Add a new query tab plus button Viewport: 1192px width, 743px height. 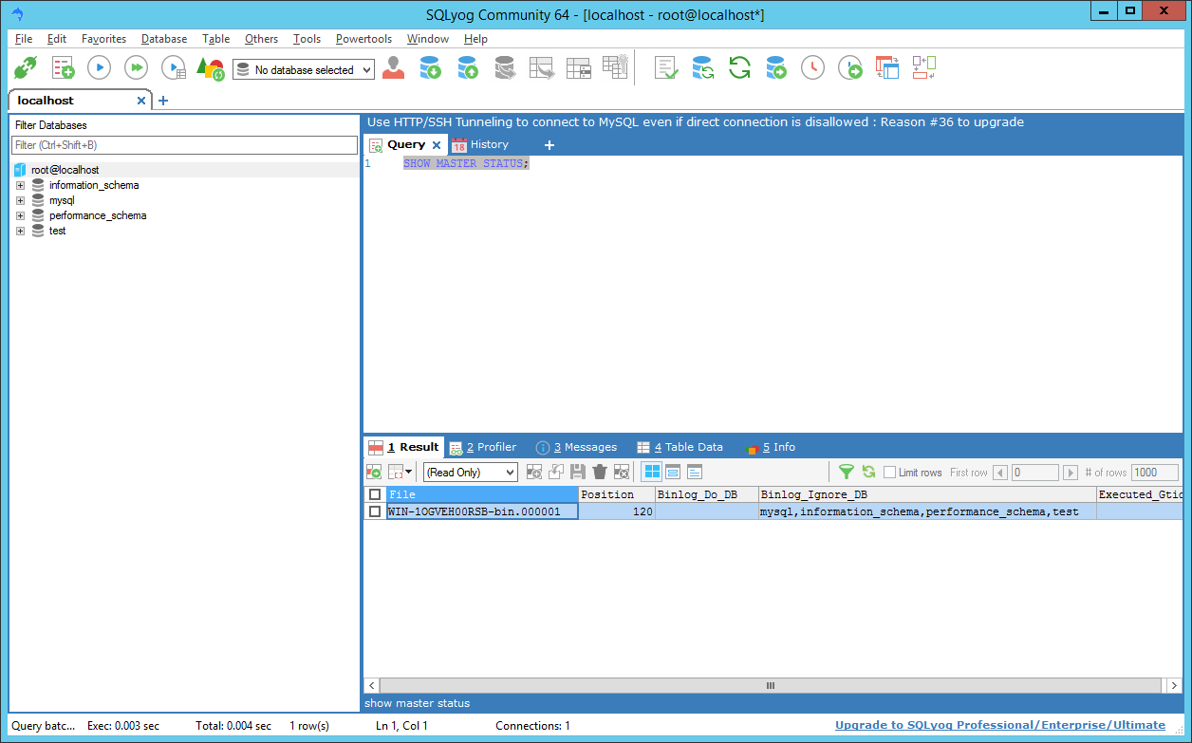tap(549, 145)
